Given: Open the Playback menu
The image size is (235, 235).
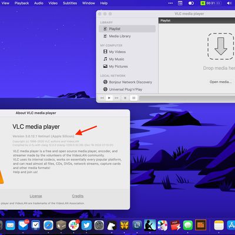Looking at the screenshot, I should (22, 3).
